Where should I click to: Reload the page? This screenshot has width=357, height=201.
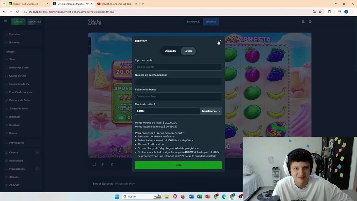coord(17,12)
